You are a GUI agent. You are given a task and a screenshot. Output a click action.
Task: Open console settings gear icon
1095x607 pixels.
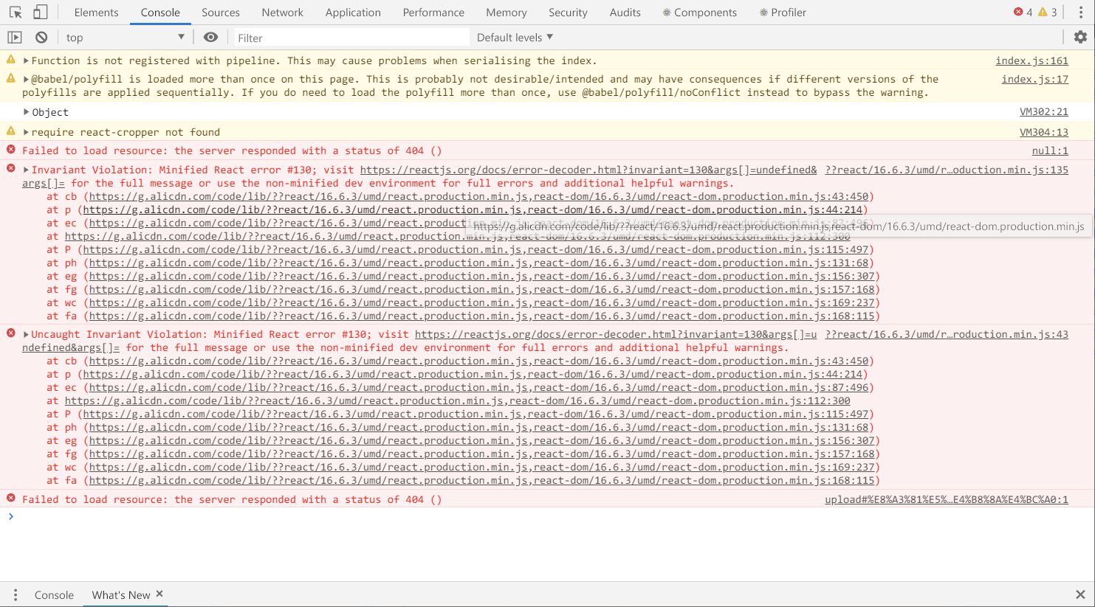(1080, 37)
